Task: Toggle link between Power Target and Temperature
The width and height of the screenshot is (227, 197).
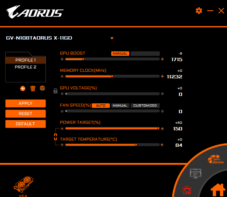Action: 55,137
